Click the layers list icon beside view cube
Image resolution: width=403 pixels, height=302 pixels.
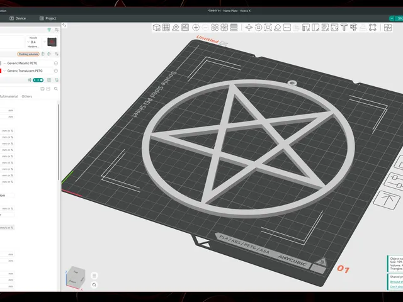(x=94, y=276)
